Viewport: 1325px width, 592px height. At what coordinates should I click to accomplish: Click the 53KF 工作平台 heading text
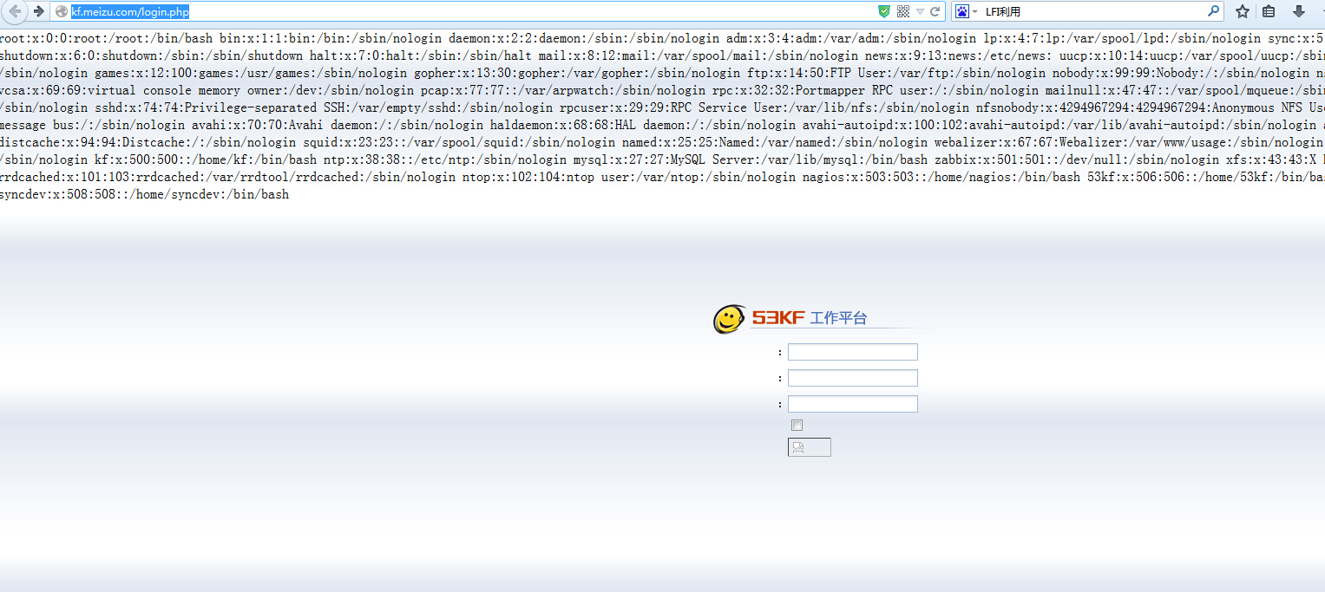pyautogui.click(x=810, y=318)
